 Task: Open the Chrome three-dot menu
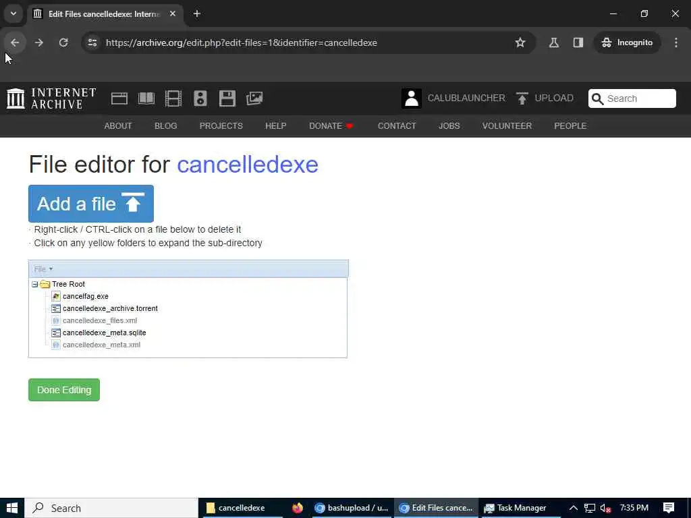(676, 42)
